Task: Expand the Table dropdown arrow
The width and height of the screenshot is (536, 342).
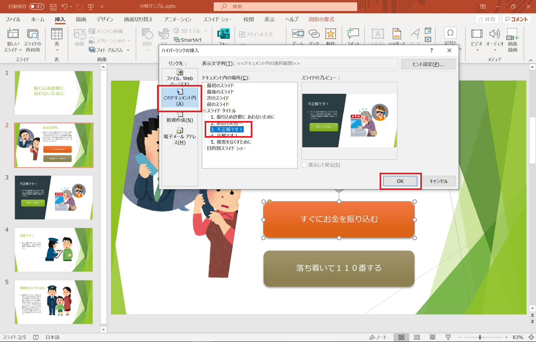Action: pyautogui.click(x=57, y=50)
